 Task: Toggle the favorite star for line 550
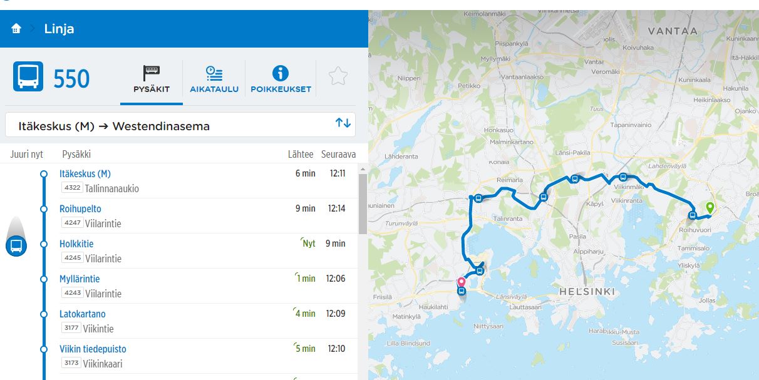click(x=338, y=76)
